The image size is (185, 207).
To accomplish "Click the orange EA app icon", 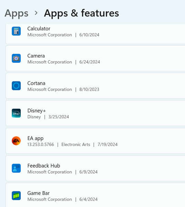I will point(16,141).
